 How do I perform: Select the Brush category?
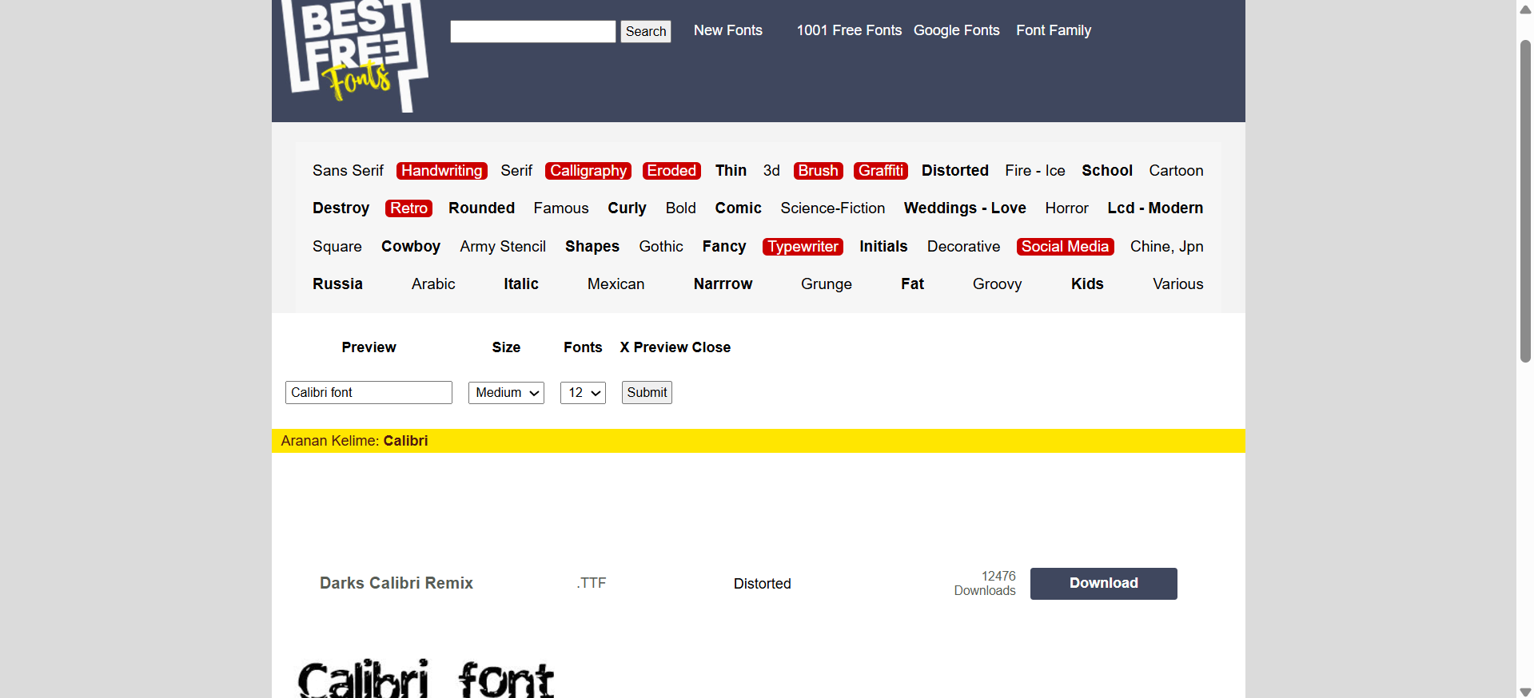click(x=819, y=171)
